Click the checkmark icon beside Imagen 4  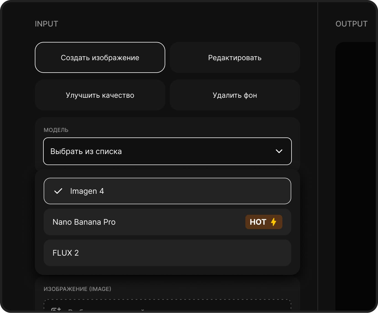[x=58, y=191]
